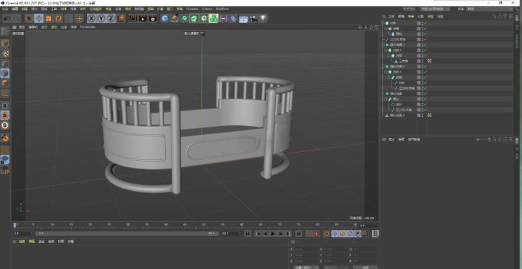
Task: Toggle the green enable check on 细分曲面.2 row
Action: click(425, 45)
